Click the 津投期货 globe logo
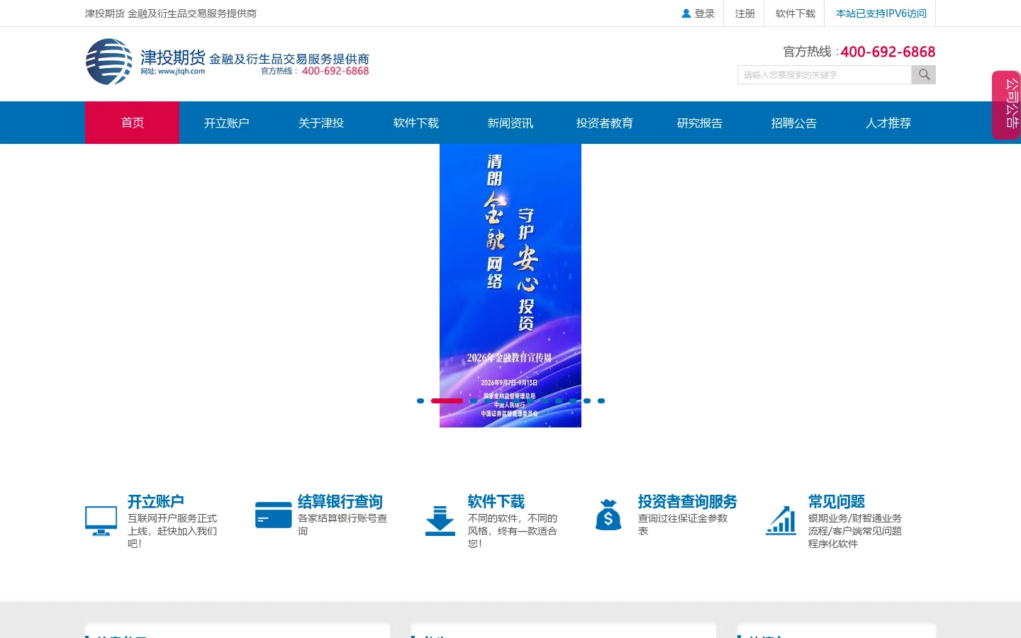 point(109,62)
